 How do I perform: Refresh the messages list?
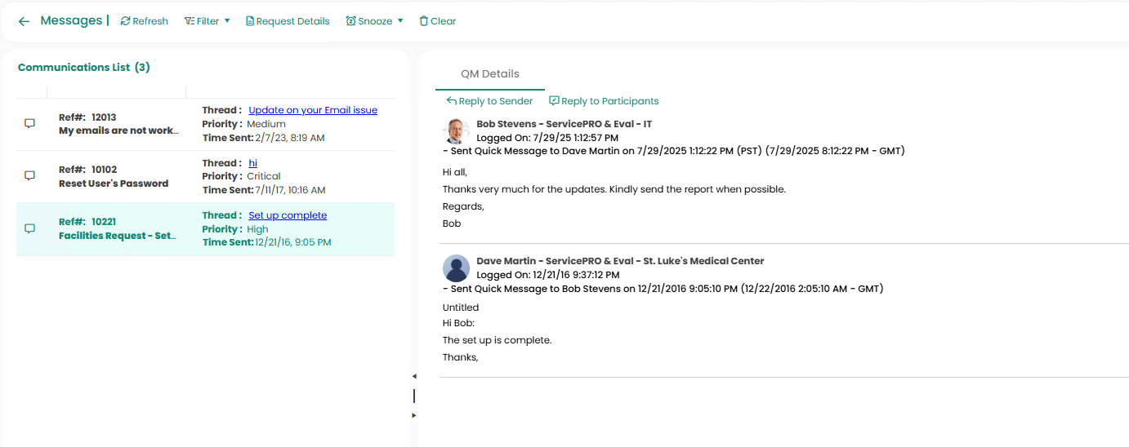coord(145,21)
